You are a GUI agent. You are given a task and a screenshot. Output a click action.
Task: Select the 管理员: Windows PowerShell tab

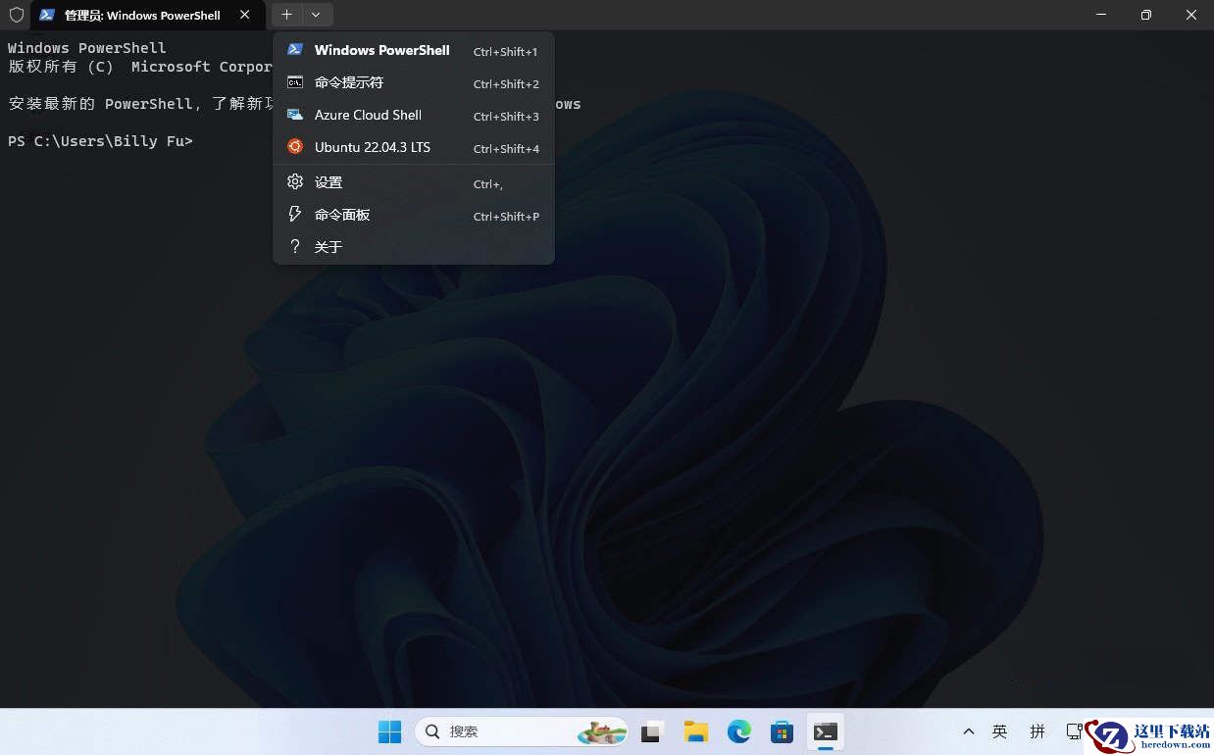click(147, 15)
